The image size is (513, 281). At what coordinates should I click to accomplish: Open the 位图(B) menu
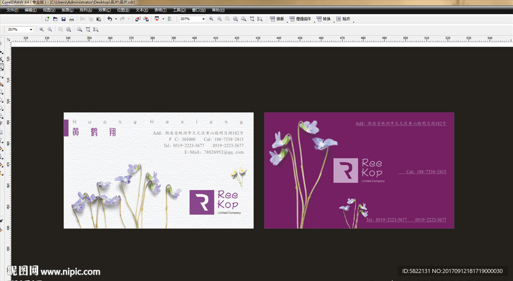123,10
